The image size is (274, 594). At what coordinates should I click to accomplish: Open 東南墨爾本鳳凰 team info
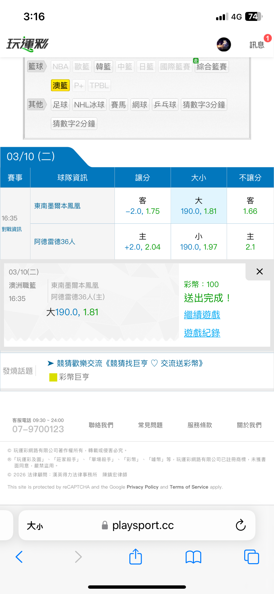[58, 206]
